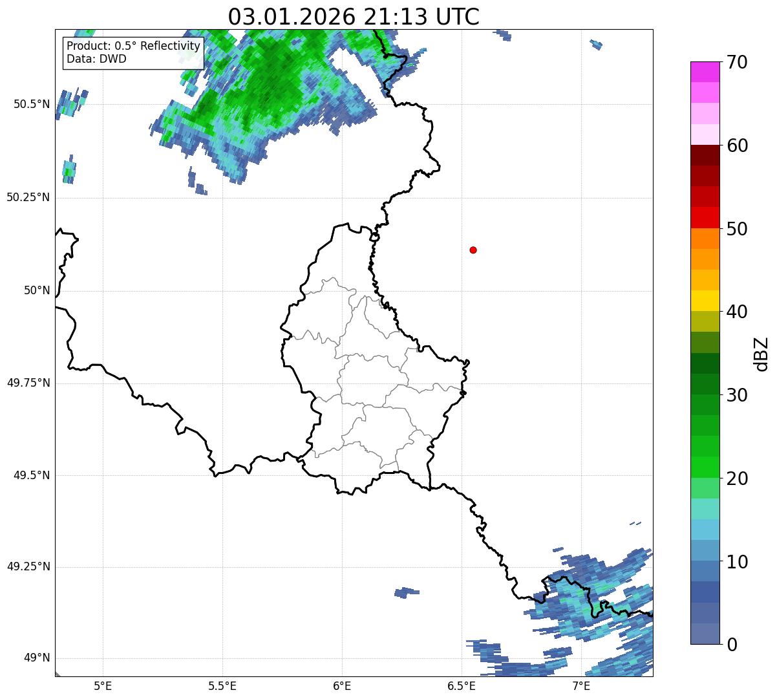Click the red station marker dot
This screenshot has width=777, height=699.
coord(473,250)
